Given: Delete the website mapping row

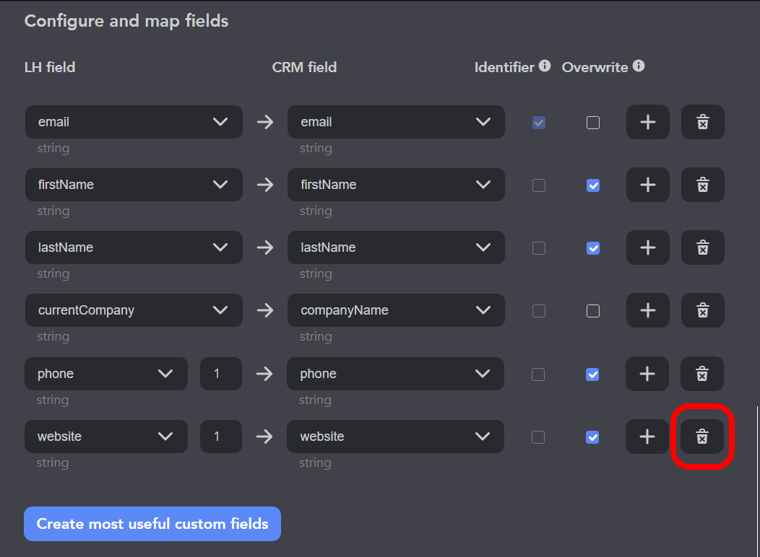Looking at the screenshot, I should (701, 437).
